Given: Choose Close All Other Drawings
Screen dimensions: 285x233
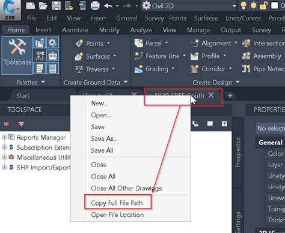Looking at the screenshot, I should [126, 188].
